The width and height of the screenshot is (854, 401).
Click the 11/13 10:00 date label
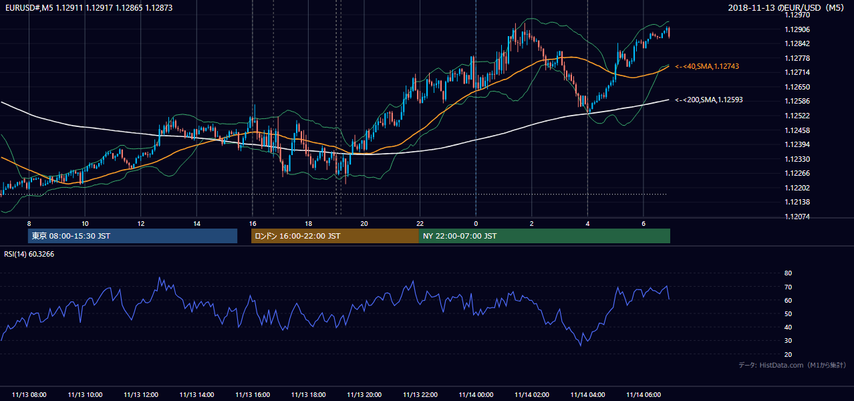85,395
